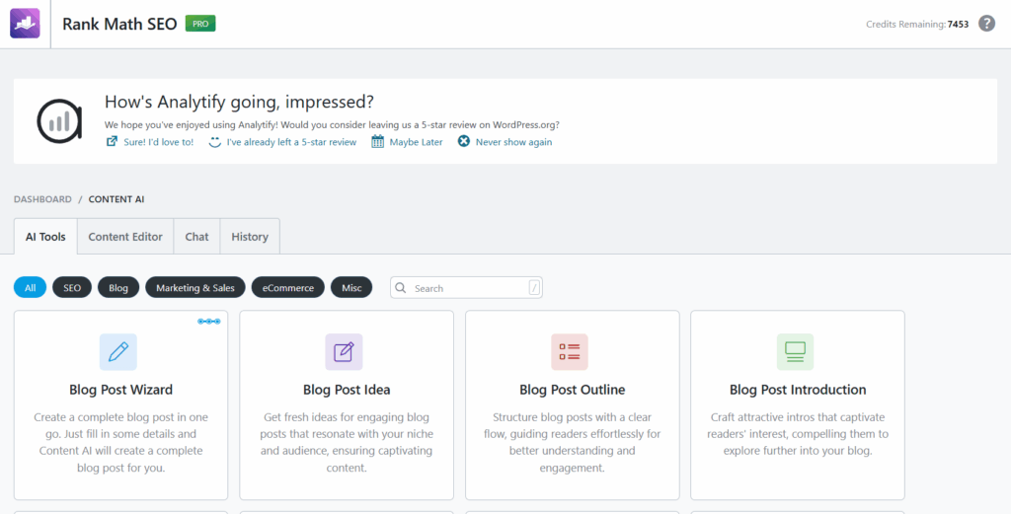Screen dimensions: 1011x514
Task: Click the Rank Math SEO title
Action: click(x=119, y=24)
